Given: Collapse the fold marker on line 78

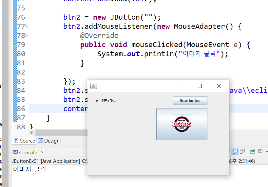Looking at the screenshot, I should click(x=27, y=35).
